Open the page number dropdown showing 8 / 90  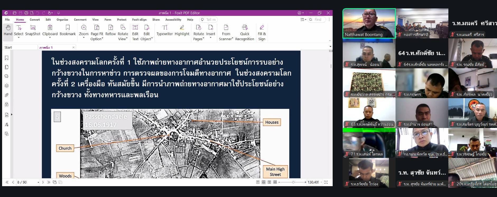coord(38,182)
